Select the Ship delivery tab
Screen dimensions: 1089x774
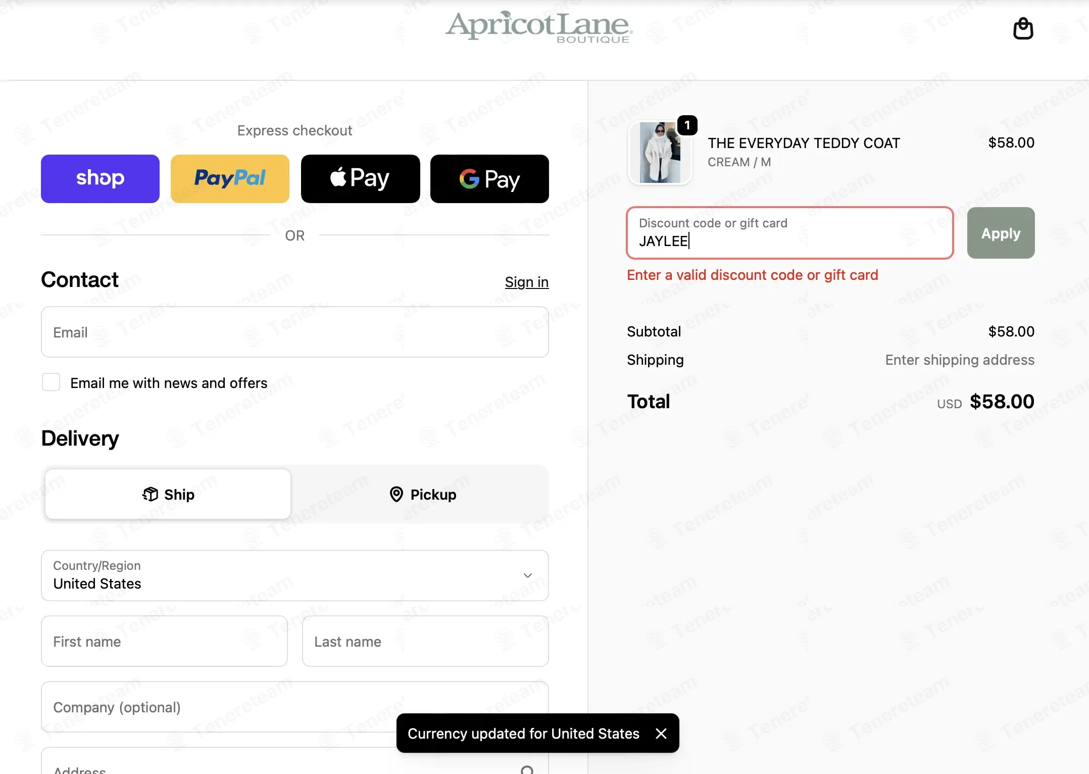pyautogui.click(x=168, y=494)
